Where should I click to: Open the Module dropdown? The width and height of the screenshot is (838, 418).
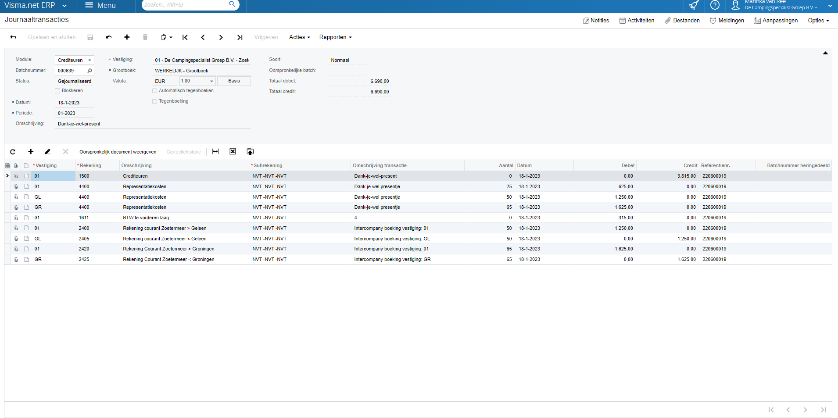coord(90,60)
